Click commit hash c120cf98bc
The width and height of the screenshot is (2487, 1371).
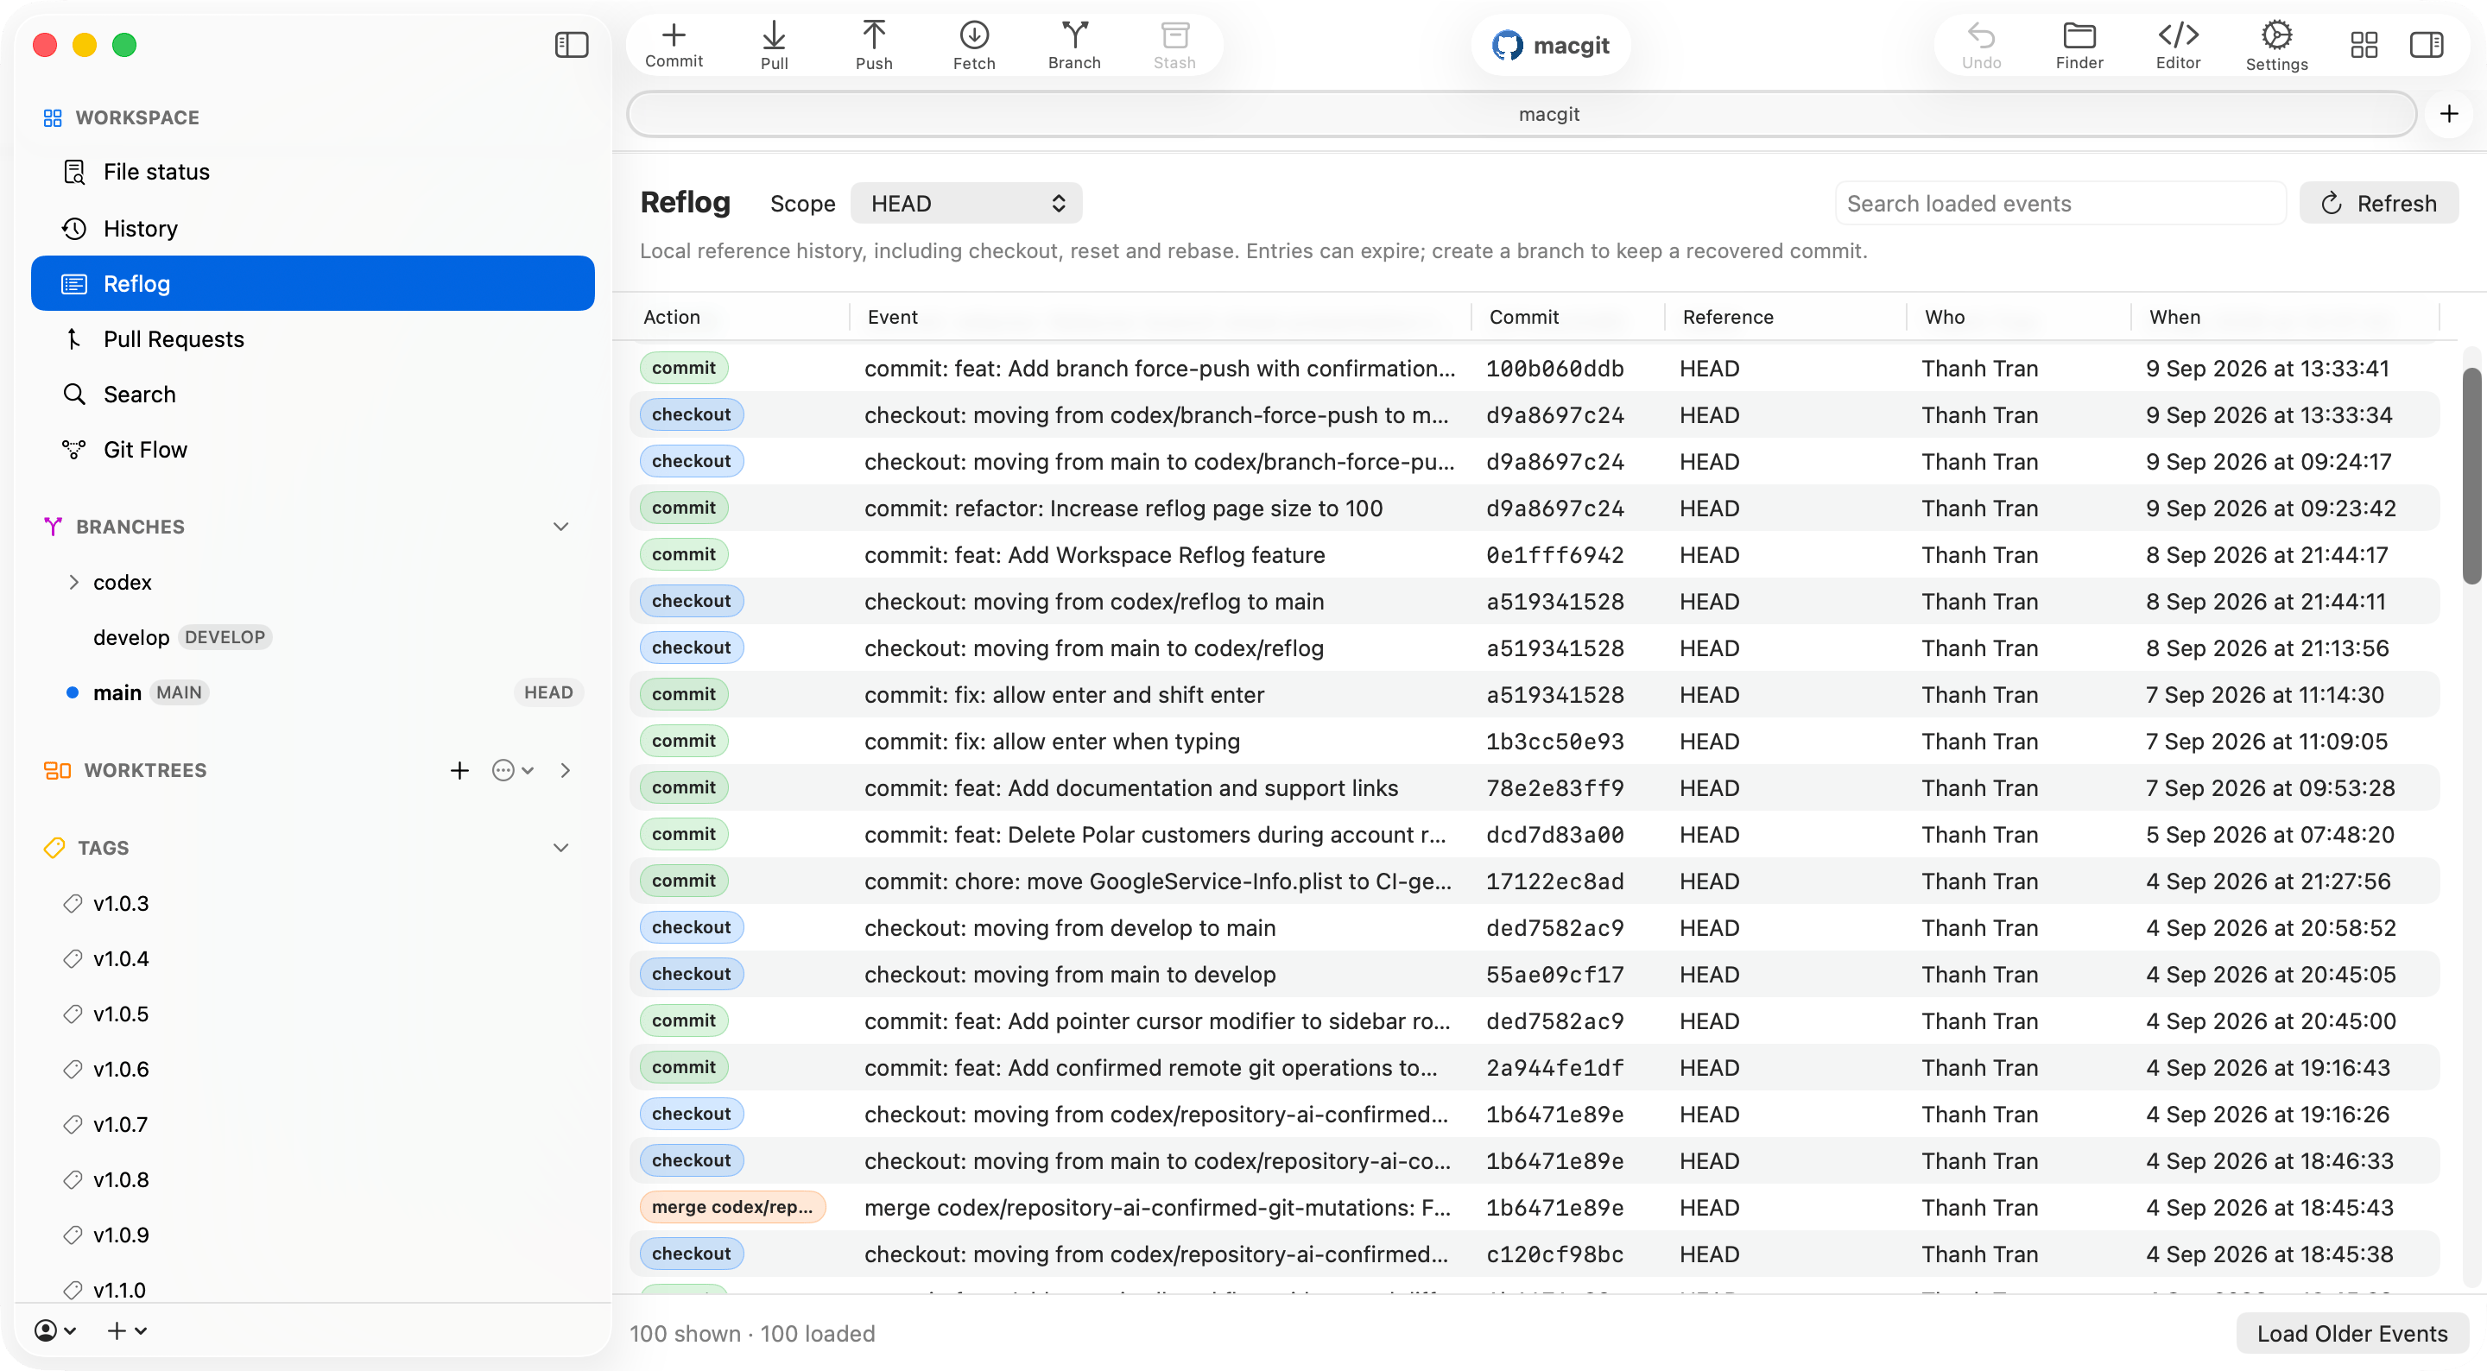(x=1554, y=1254)
